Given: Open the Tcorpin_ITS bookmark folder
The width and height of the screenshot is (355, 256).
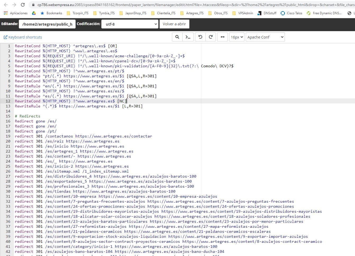Looking at the screenshot, I should point(78,13).
